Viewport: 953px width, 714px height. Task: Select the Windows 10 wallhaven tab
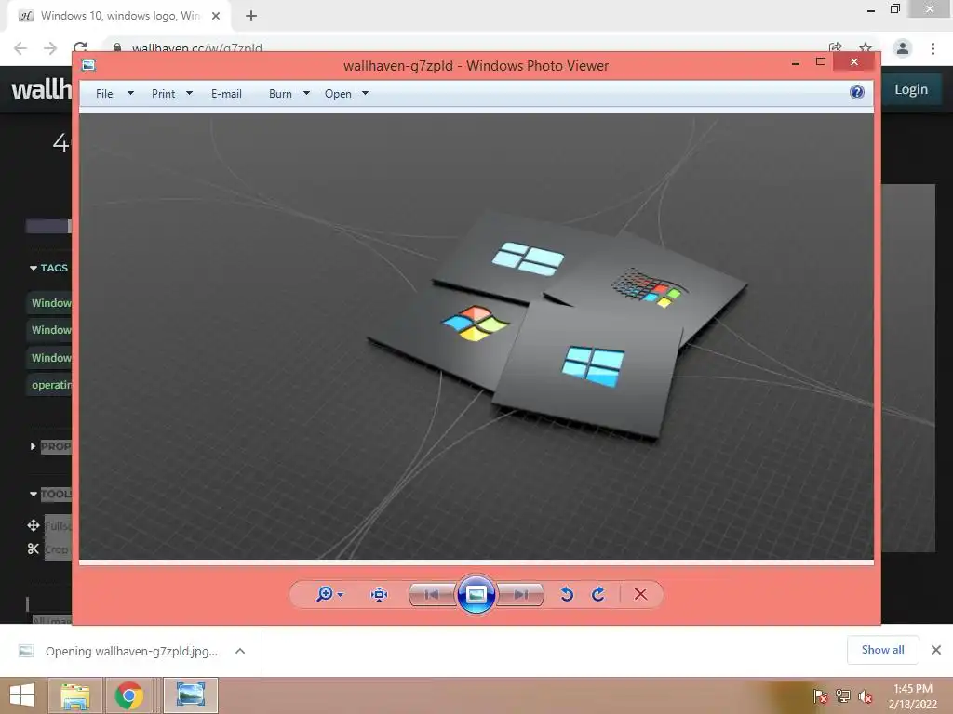(x=120, y=16)
